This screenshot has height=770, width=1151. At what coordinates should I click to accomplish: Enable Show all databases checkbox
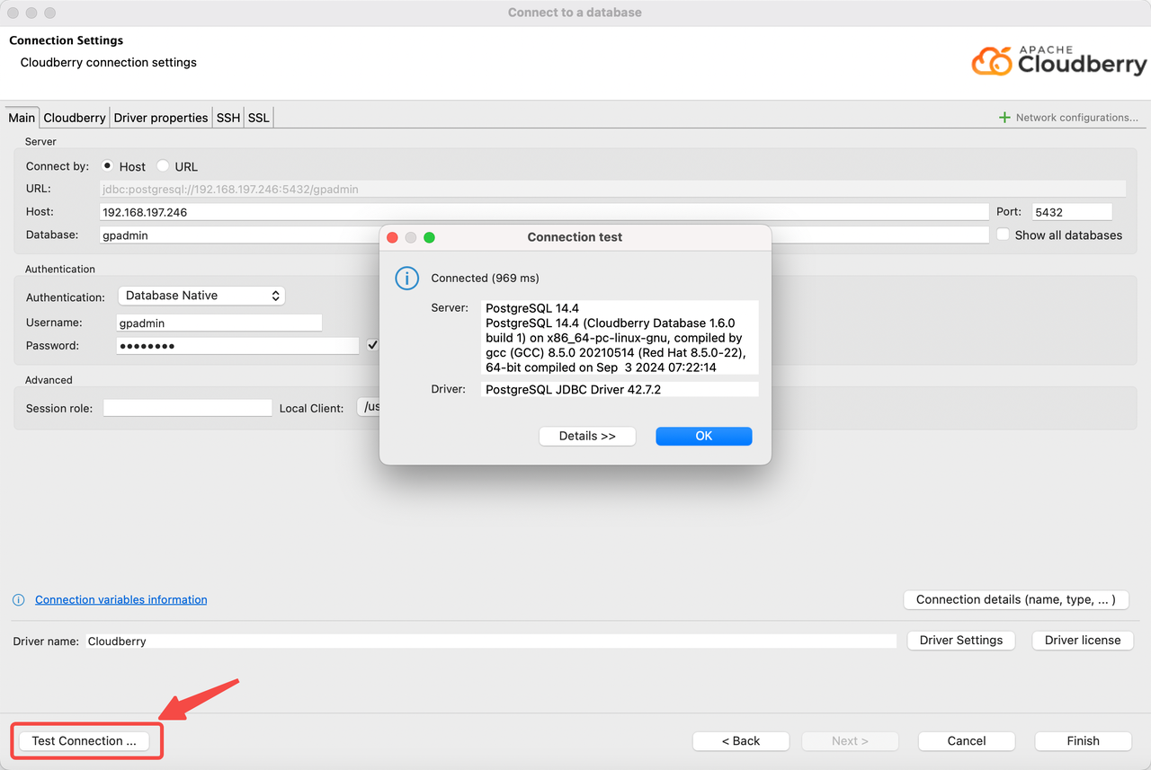point(1004,235)
